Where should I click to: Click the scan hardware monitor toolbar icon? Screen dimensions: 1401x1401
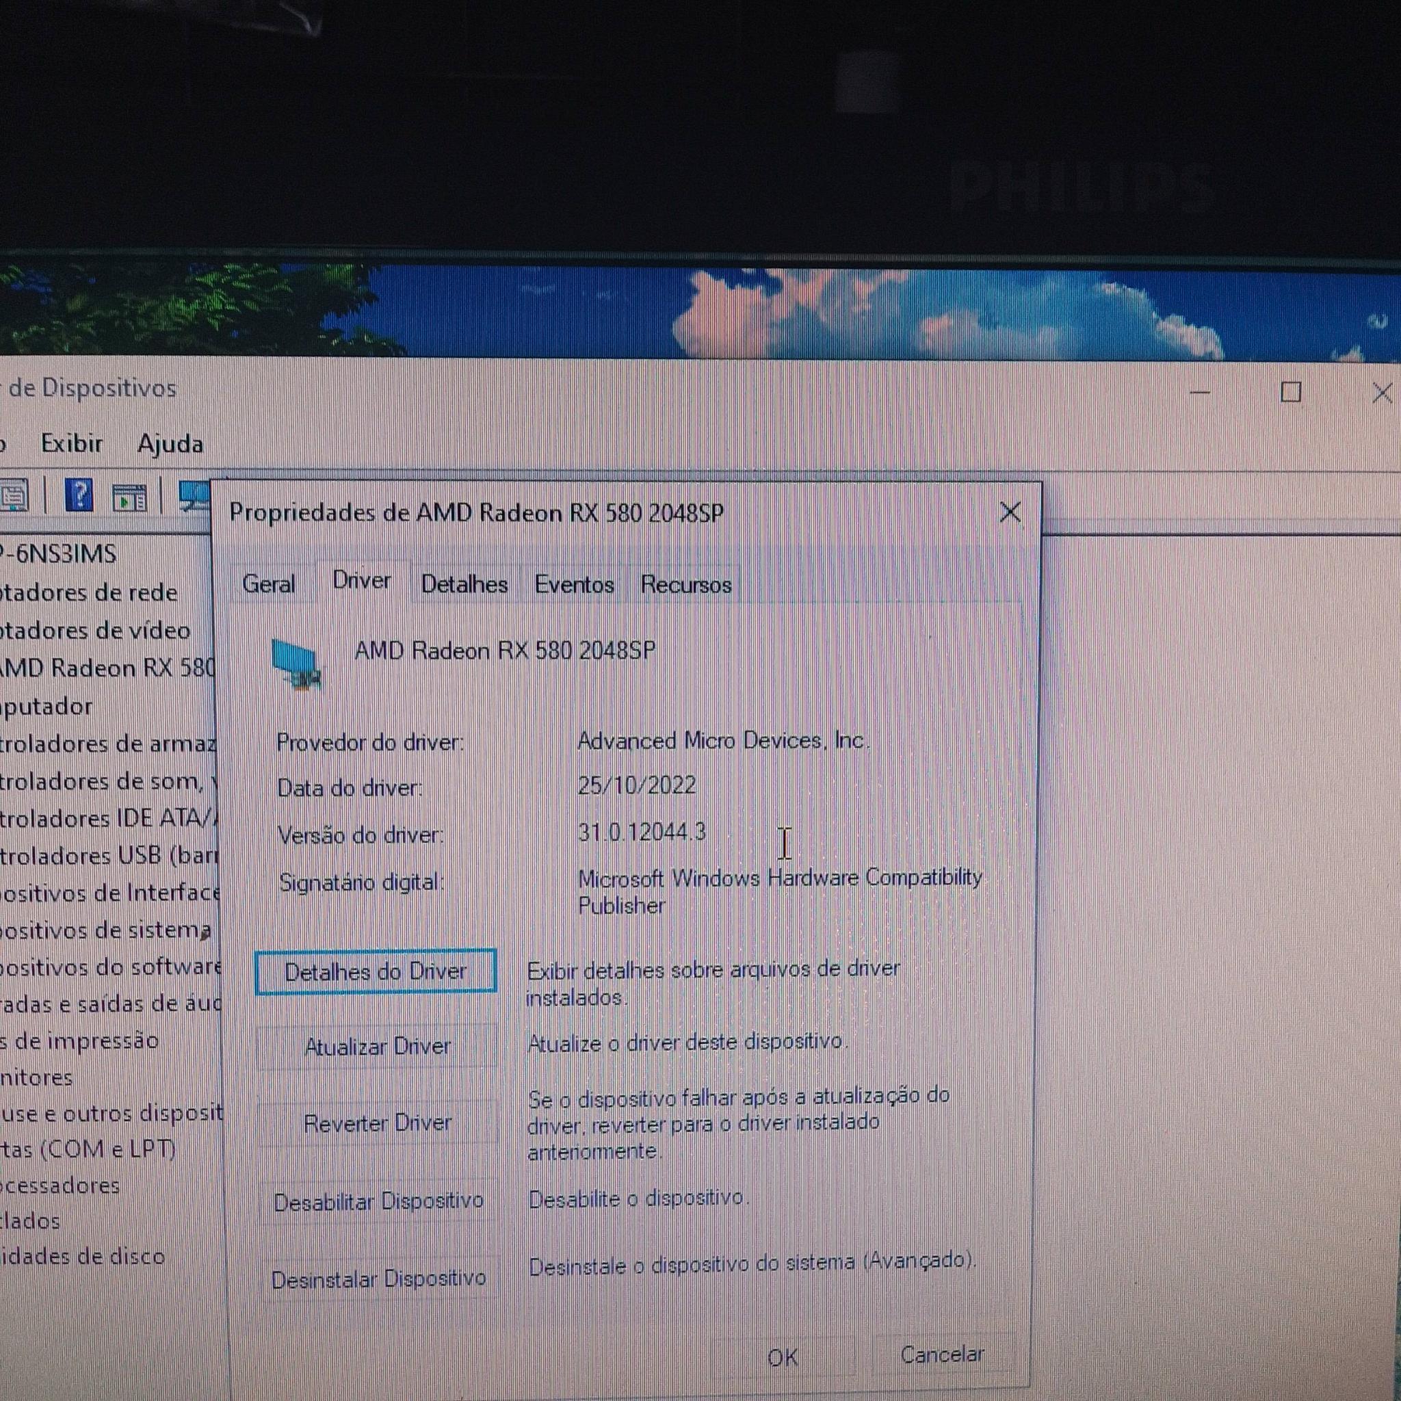(x=194, y=497)
